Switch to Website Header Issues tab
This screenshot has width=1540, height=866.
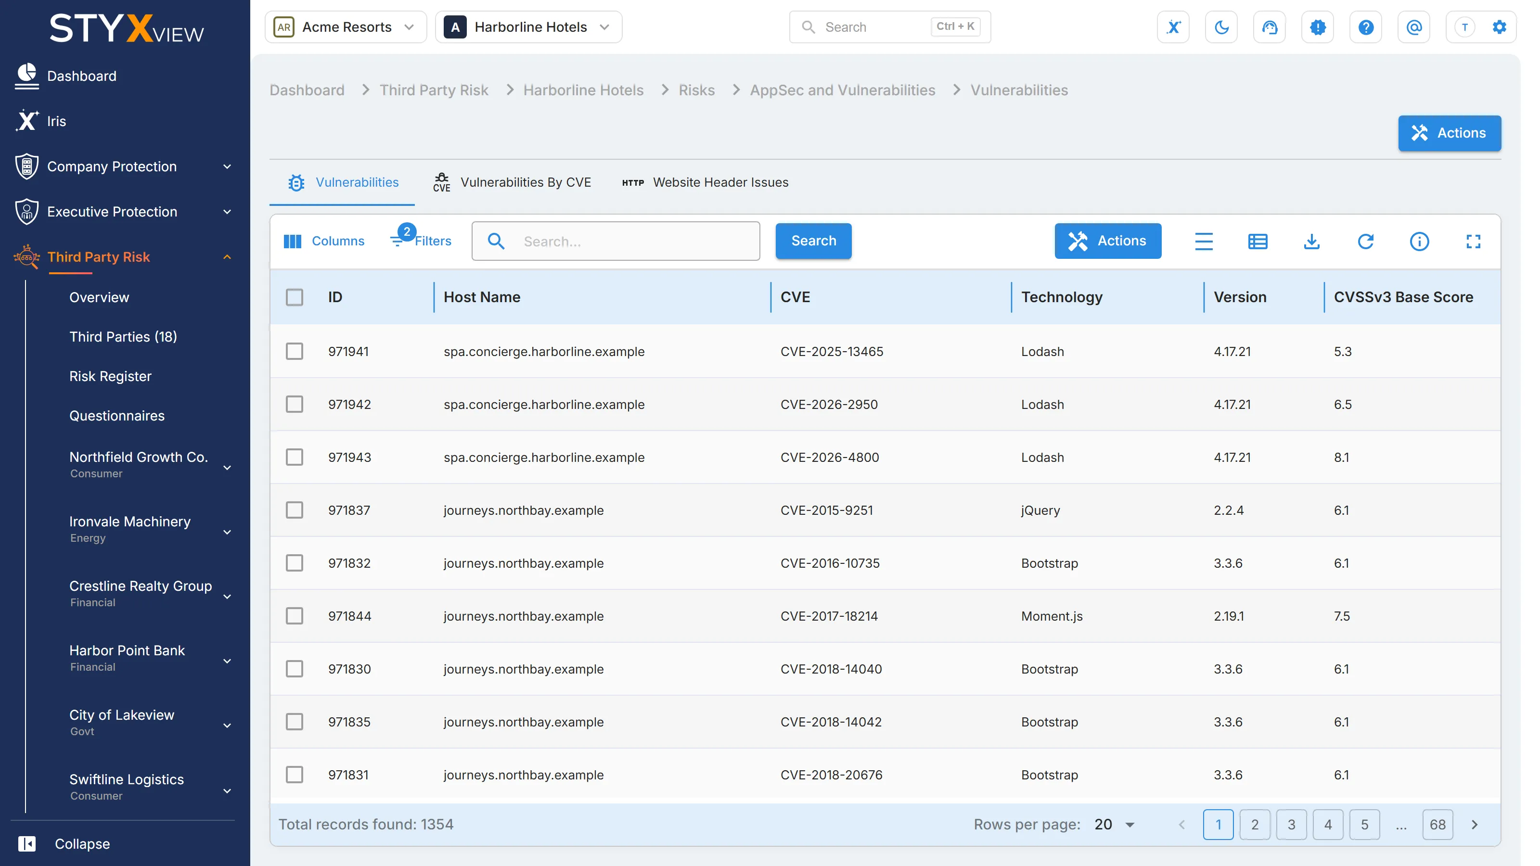click(705, 182)
